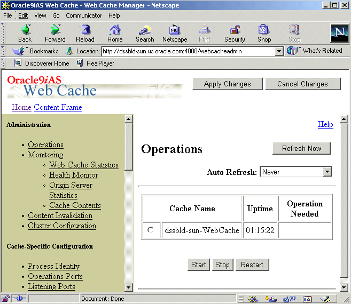351x304 pixels.
Task: Click the Refresh Now button
Action: pos(301,148)
